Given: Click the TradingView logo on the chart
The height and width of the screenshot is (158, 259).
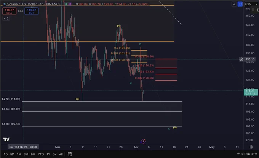Looking at the screenshot, I should pos(6,139).
